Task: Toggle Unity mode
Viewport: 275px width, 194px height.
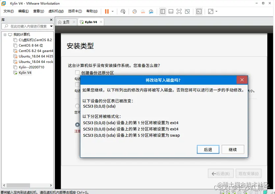Action: click(x=187, y=11)
